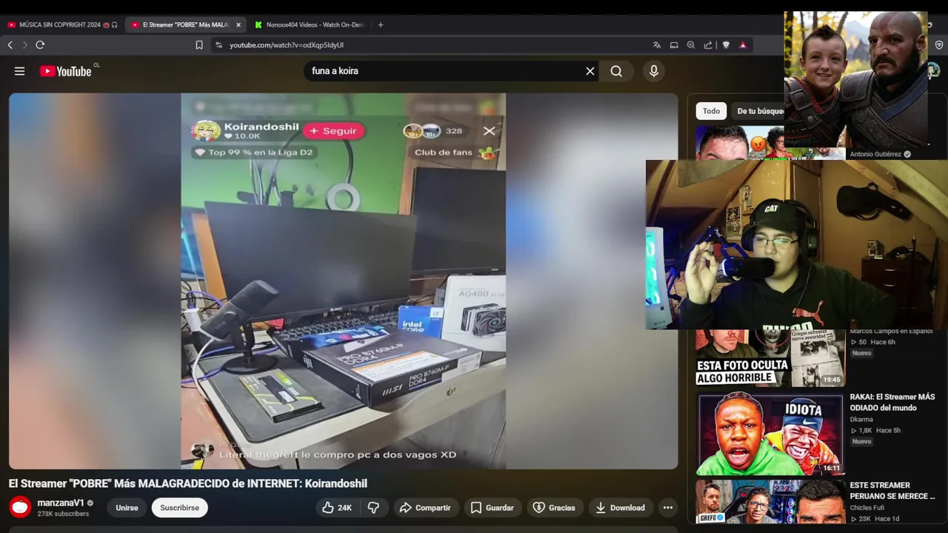Close the TikTok live overlay X in video
The height and width of the screenshot is (533, 948).
[x=490, y=131]
